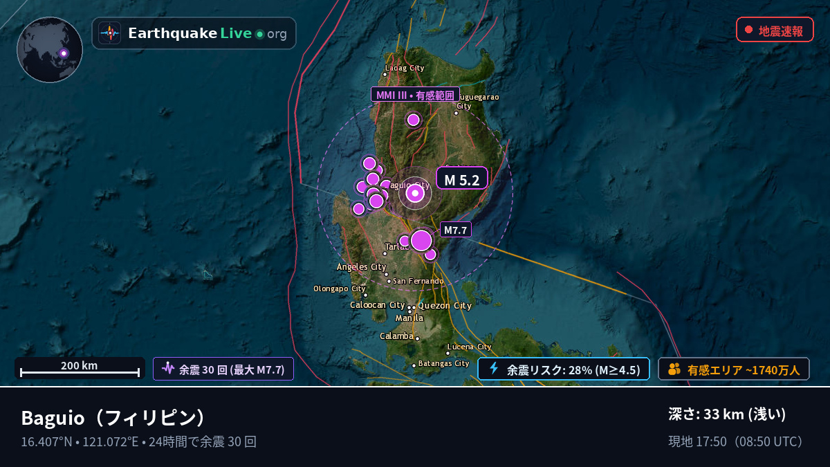Select the aftershock marker near Tuguegarao
Screen dimensions: 830x467
click(414, 120)
